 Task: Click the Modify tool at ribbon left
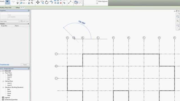click(2, 1)
